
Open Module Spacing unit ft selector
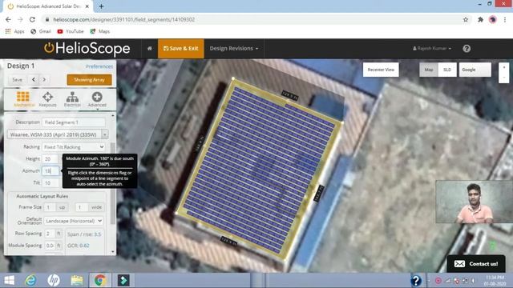59,246
